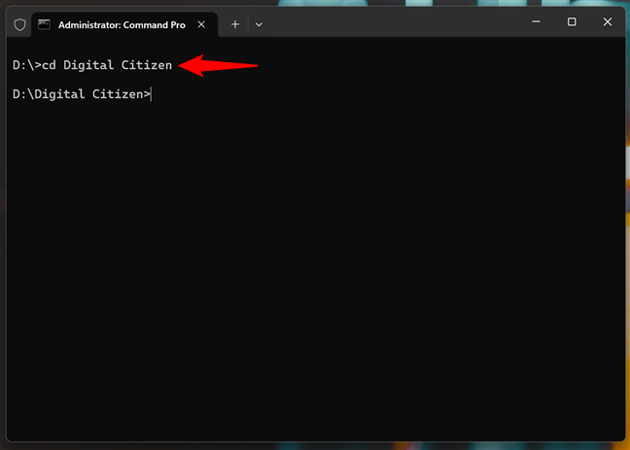The image size is (630, 450).
Task: Click the desktop wallpaper below the window
Action: coord(315,446)
